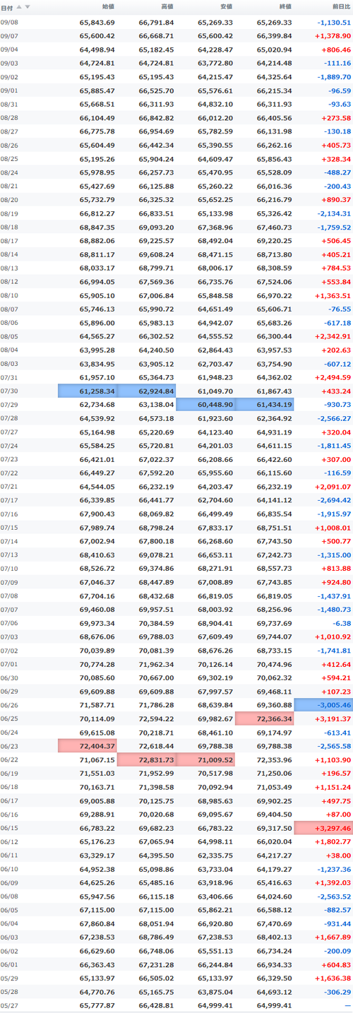
Task: Sort dates descending with down arrow
Action: click(28, 7)
